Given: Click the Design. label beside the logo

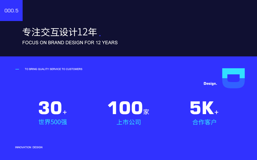Looking at the screenshot, I should (210, 84).
